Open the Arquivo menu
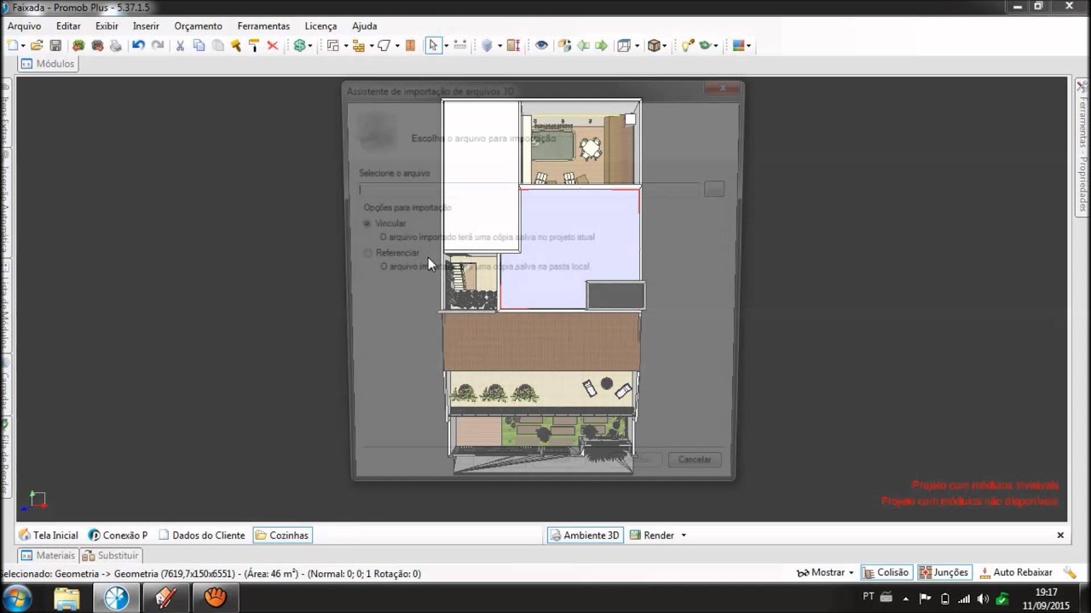 click(25, 26)
